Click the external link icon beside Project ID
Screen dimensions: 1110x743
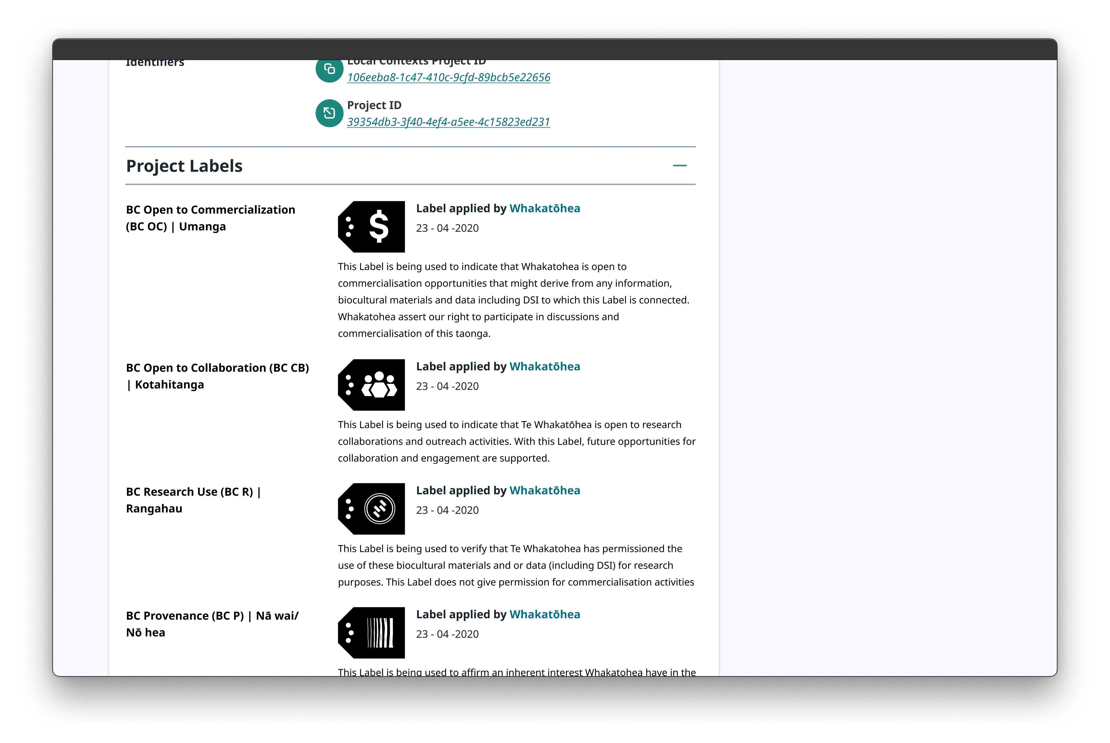coord(330,113)
